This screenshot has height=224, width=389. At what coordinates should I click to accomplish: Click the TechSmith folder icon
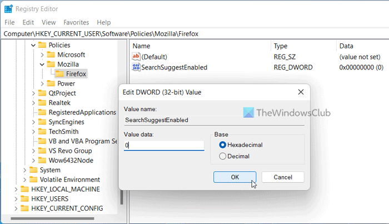(42, 132)
